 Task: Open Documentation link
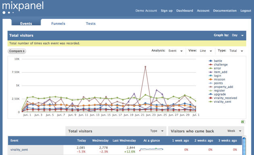tap(225, 11)
